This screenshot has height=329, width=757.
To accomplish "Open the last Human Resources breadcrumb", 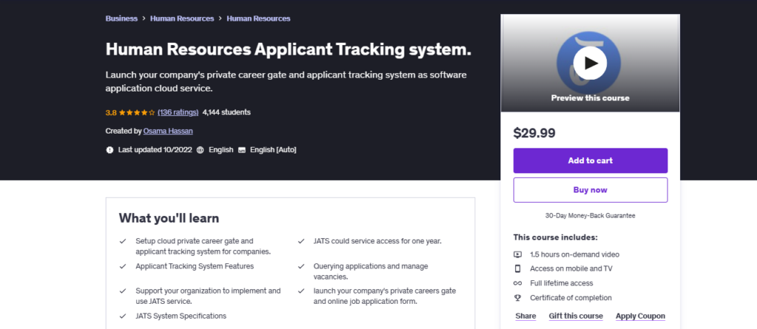I will (x=258, y=18).
